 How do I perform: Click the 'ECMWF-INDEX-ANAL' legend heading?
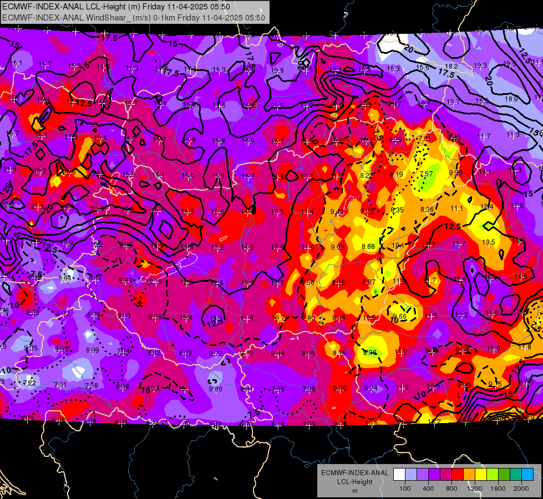click(354, 473)
